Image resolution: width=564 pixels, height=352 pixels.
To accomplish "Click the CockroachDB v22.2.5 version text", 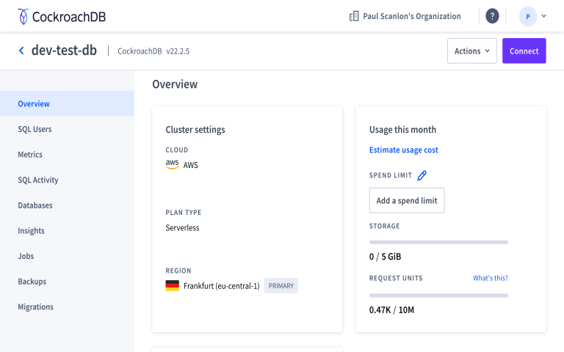I will click(153, 51).
